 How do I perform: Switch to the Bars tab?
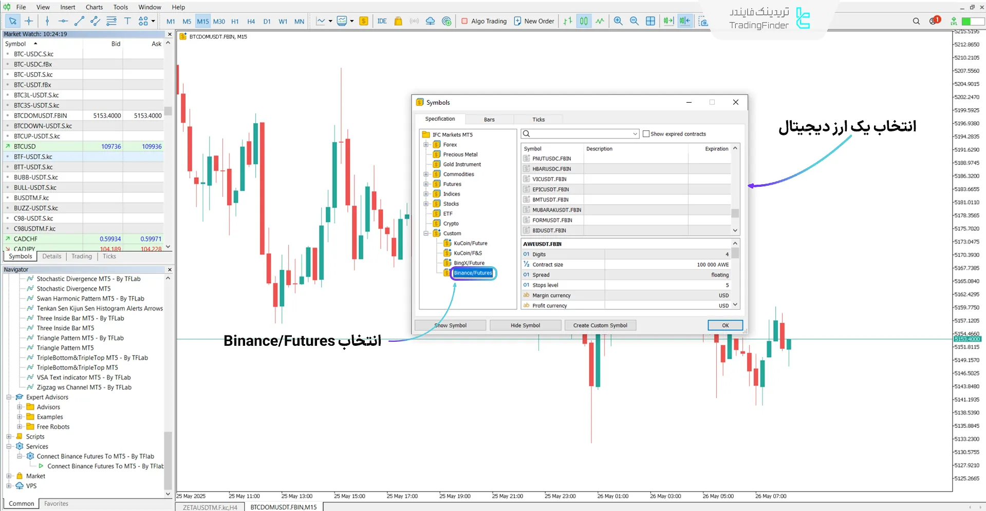click(x=489, y=120)
